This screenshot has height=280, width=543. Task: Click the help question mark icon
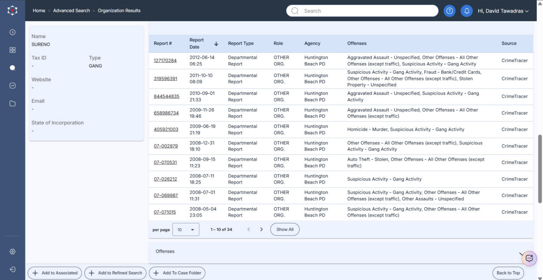(x=450, y=11)
